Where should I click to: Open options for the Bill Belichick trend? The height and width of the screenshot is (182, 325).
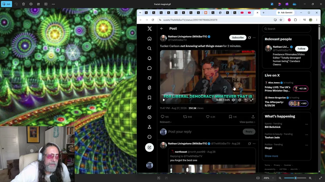click(306, 124)
